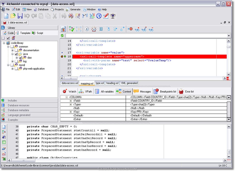Toggle the php-web-application checkbox
Viewport: 235px width, 171px height.
point(16,69)
